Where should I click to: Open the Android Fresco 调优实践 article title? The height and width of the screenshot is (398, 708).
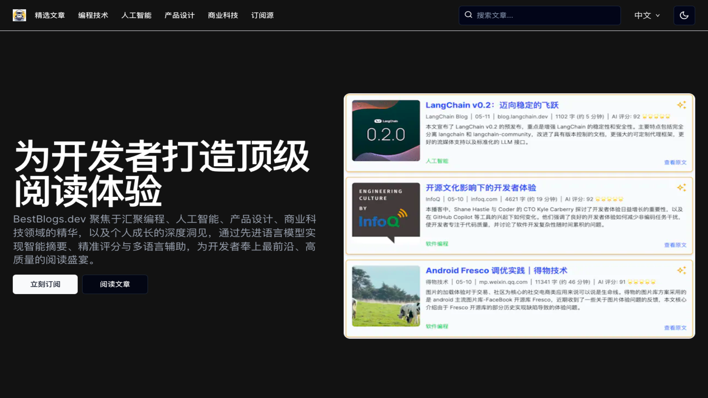tap(496, 271)
